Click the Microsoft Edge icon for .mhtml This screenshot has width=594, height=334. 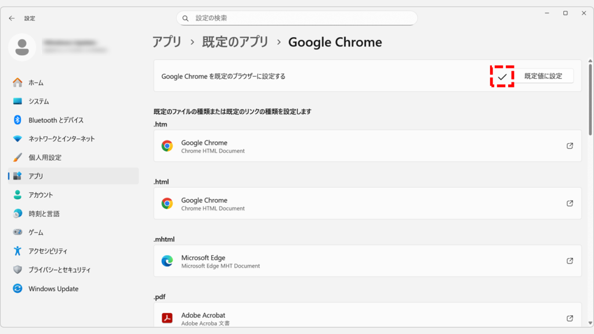coord(168,261)
